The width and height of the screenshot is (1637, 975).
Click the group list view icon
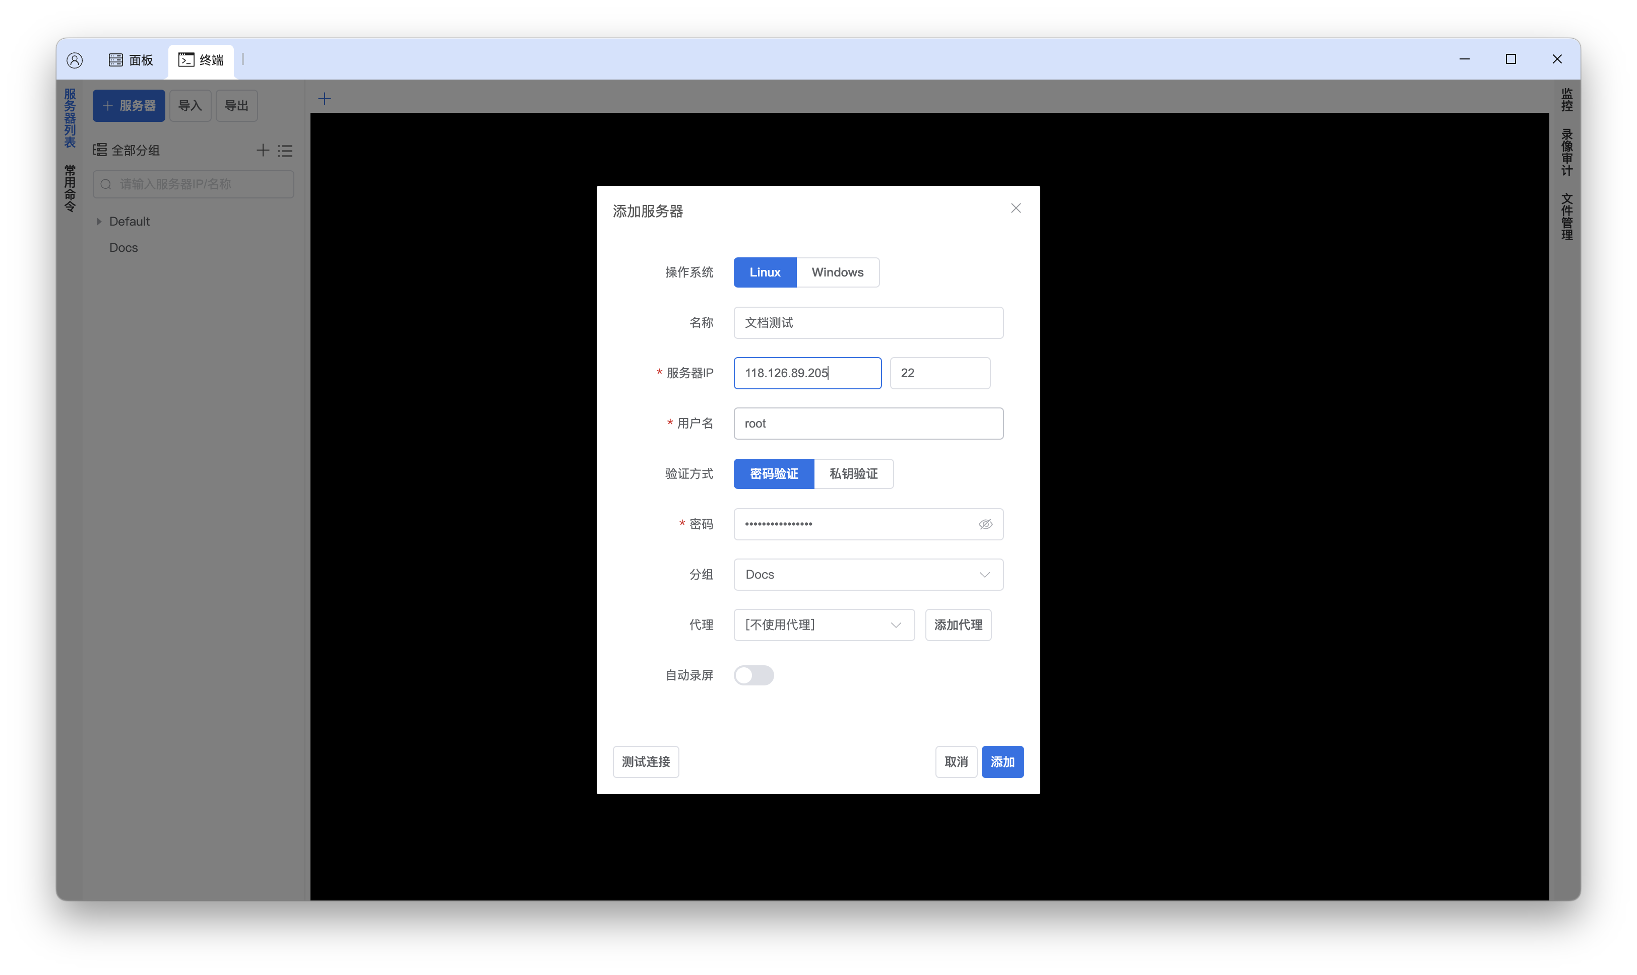click(x=285, y=151)
